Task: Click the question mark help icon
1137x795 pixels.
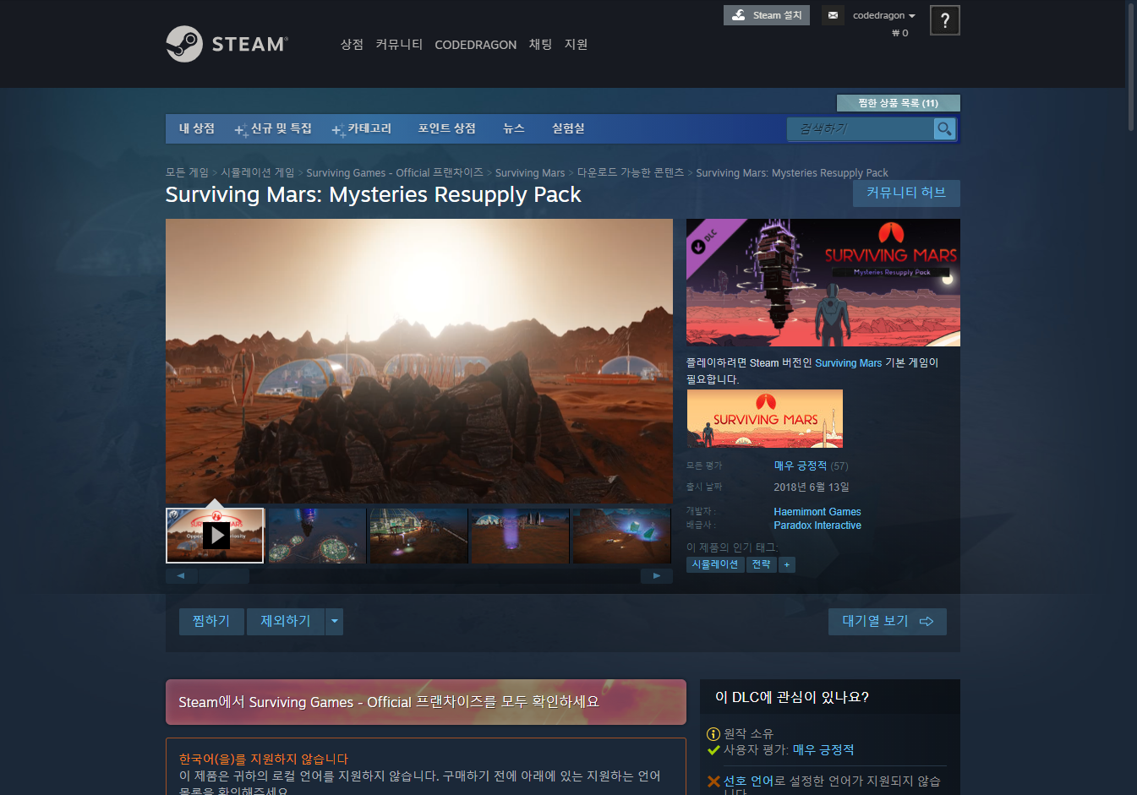Action: click(x=945, y=20)
